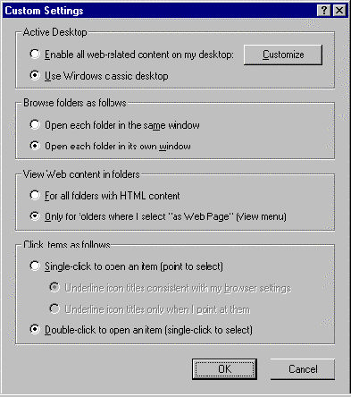Click the View Web content in folders label
The width and height of the screenshot is (351, 397).
(x=81, y=174)
